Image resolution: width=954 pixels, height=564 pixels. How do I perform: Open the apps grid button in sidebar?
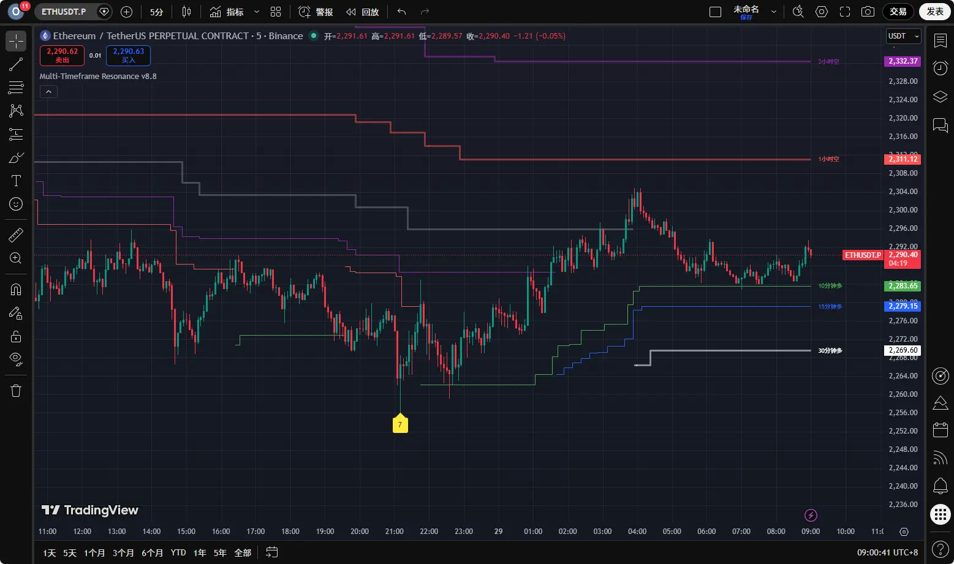tap(941, 514)
